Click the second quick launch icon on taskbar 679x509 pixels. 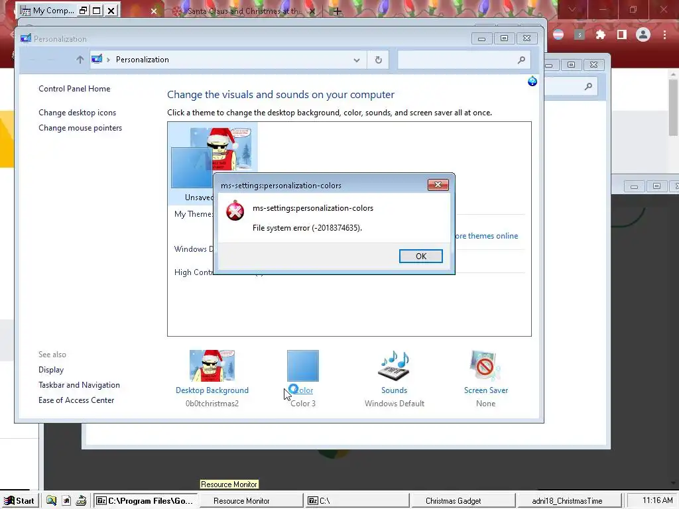(x=66, y=501)
